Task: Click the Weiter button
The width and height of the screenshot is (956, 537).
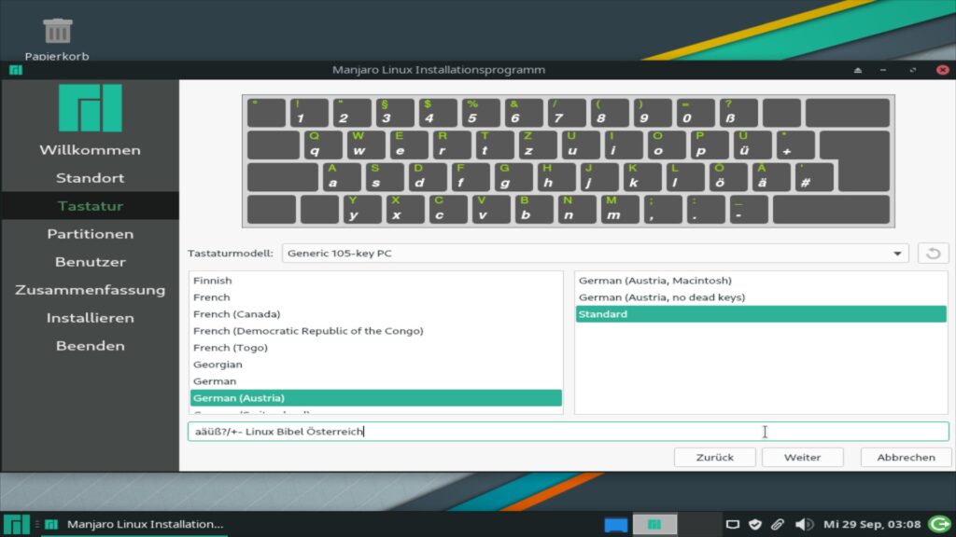Action: 802,457
